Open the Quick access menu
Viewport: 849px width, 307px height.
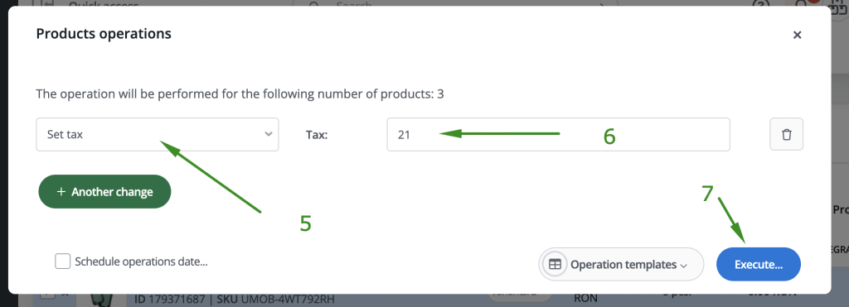(x=103, y=4)
